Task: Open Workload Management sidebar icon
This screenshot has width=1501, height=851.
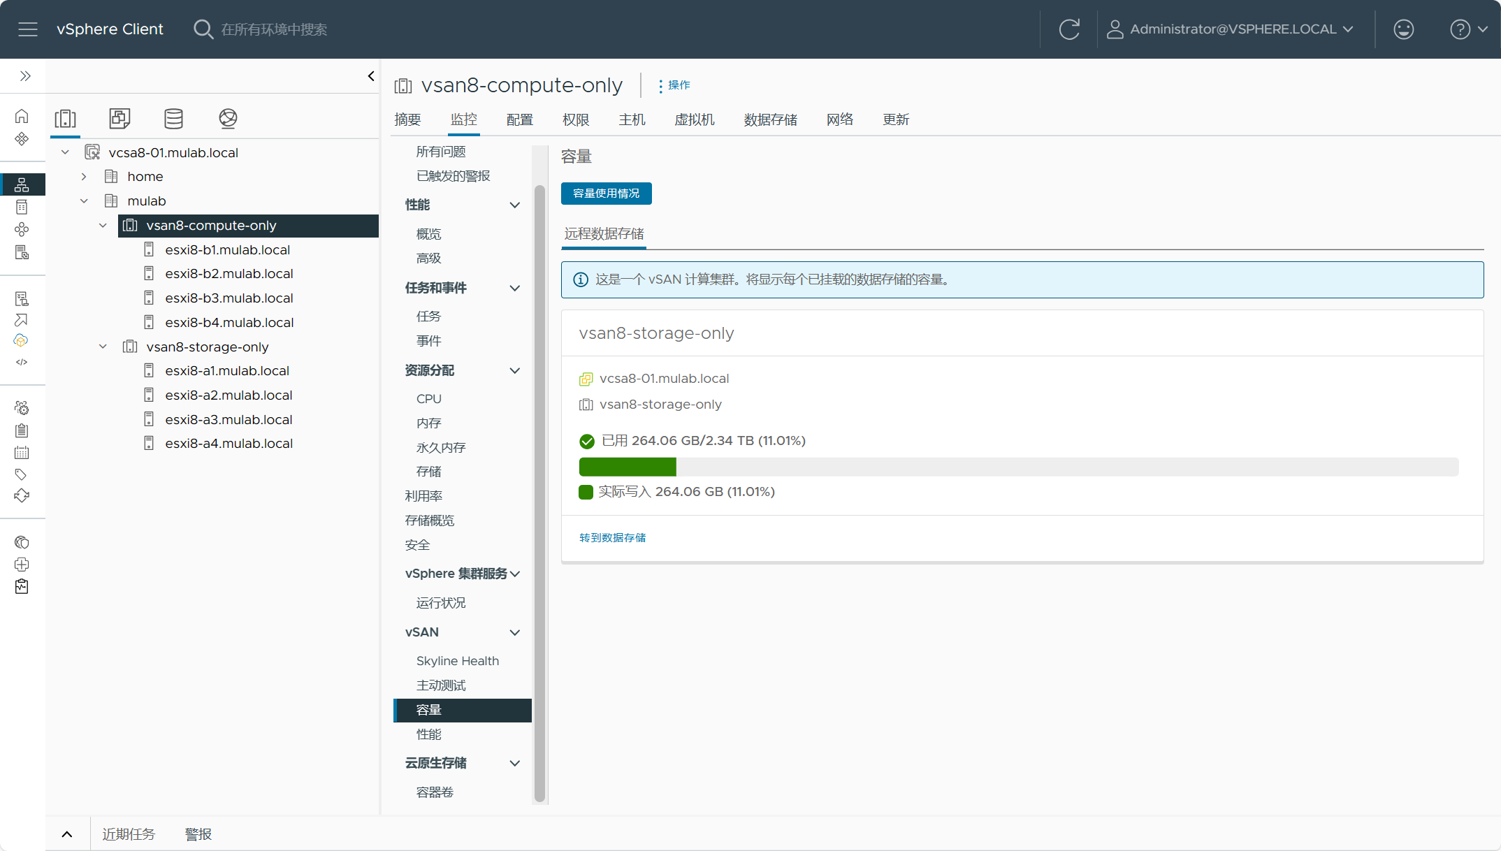Action: click(22, 229)
